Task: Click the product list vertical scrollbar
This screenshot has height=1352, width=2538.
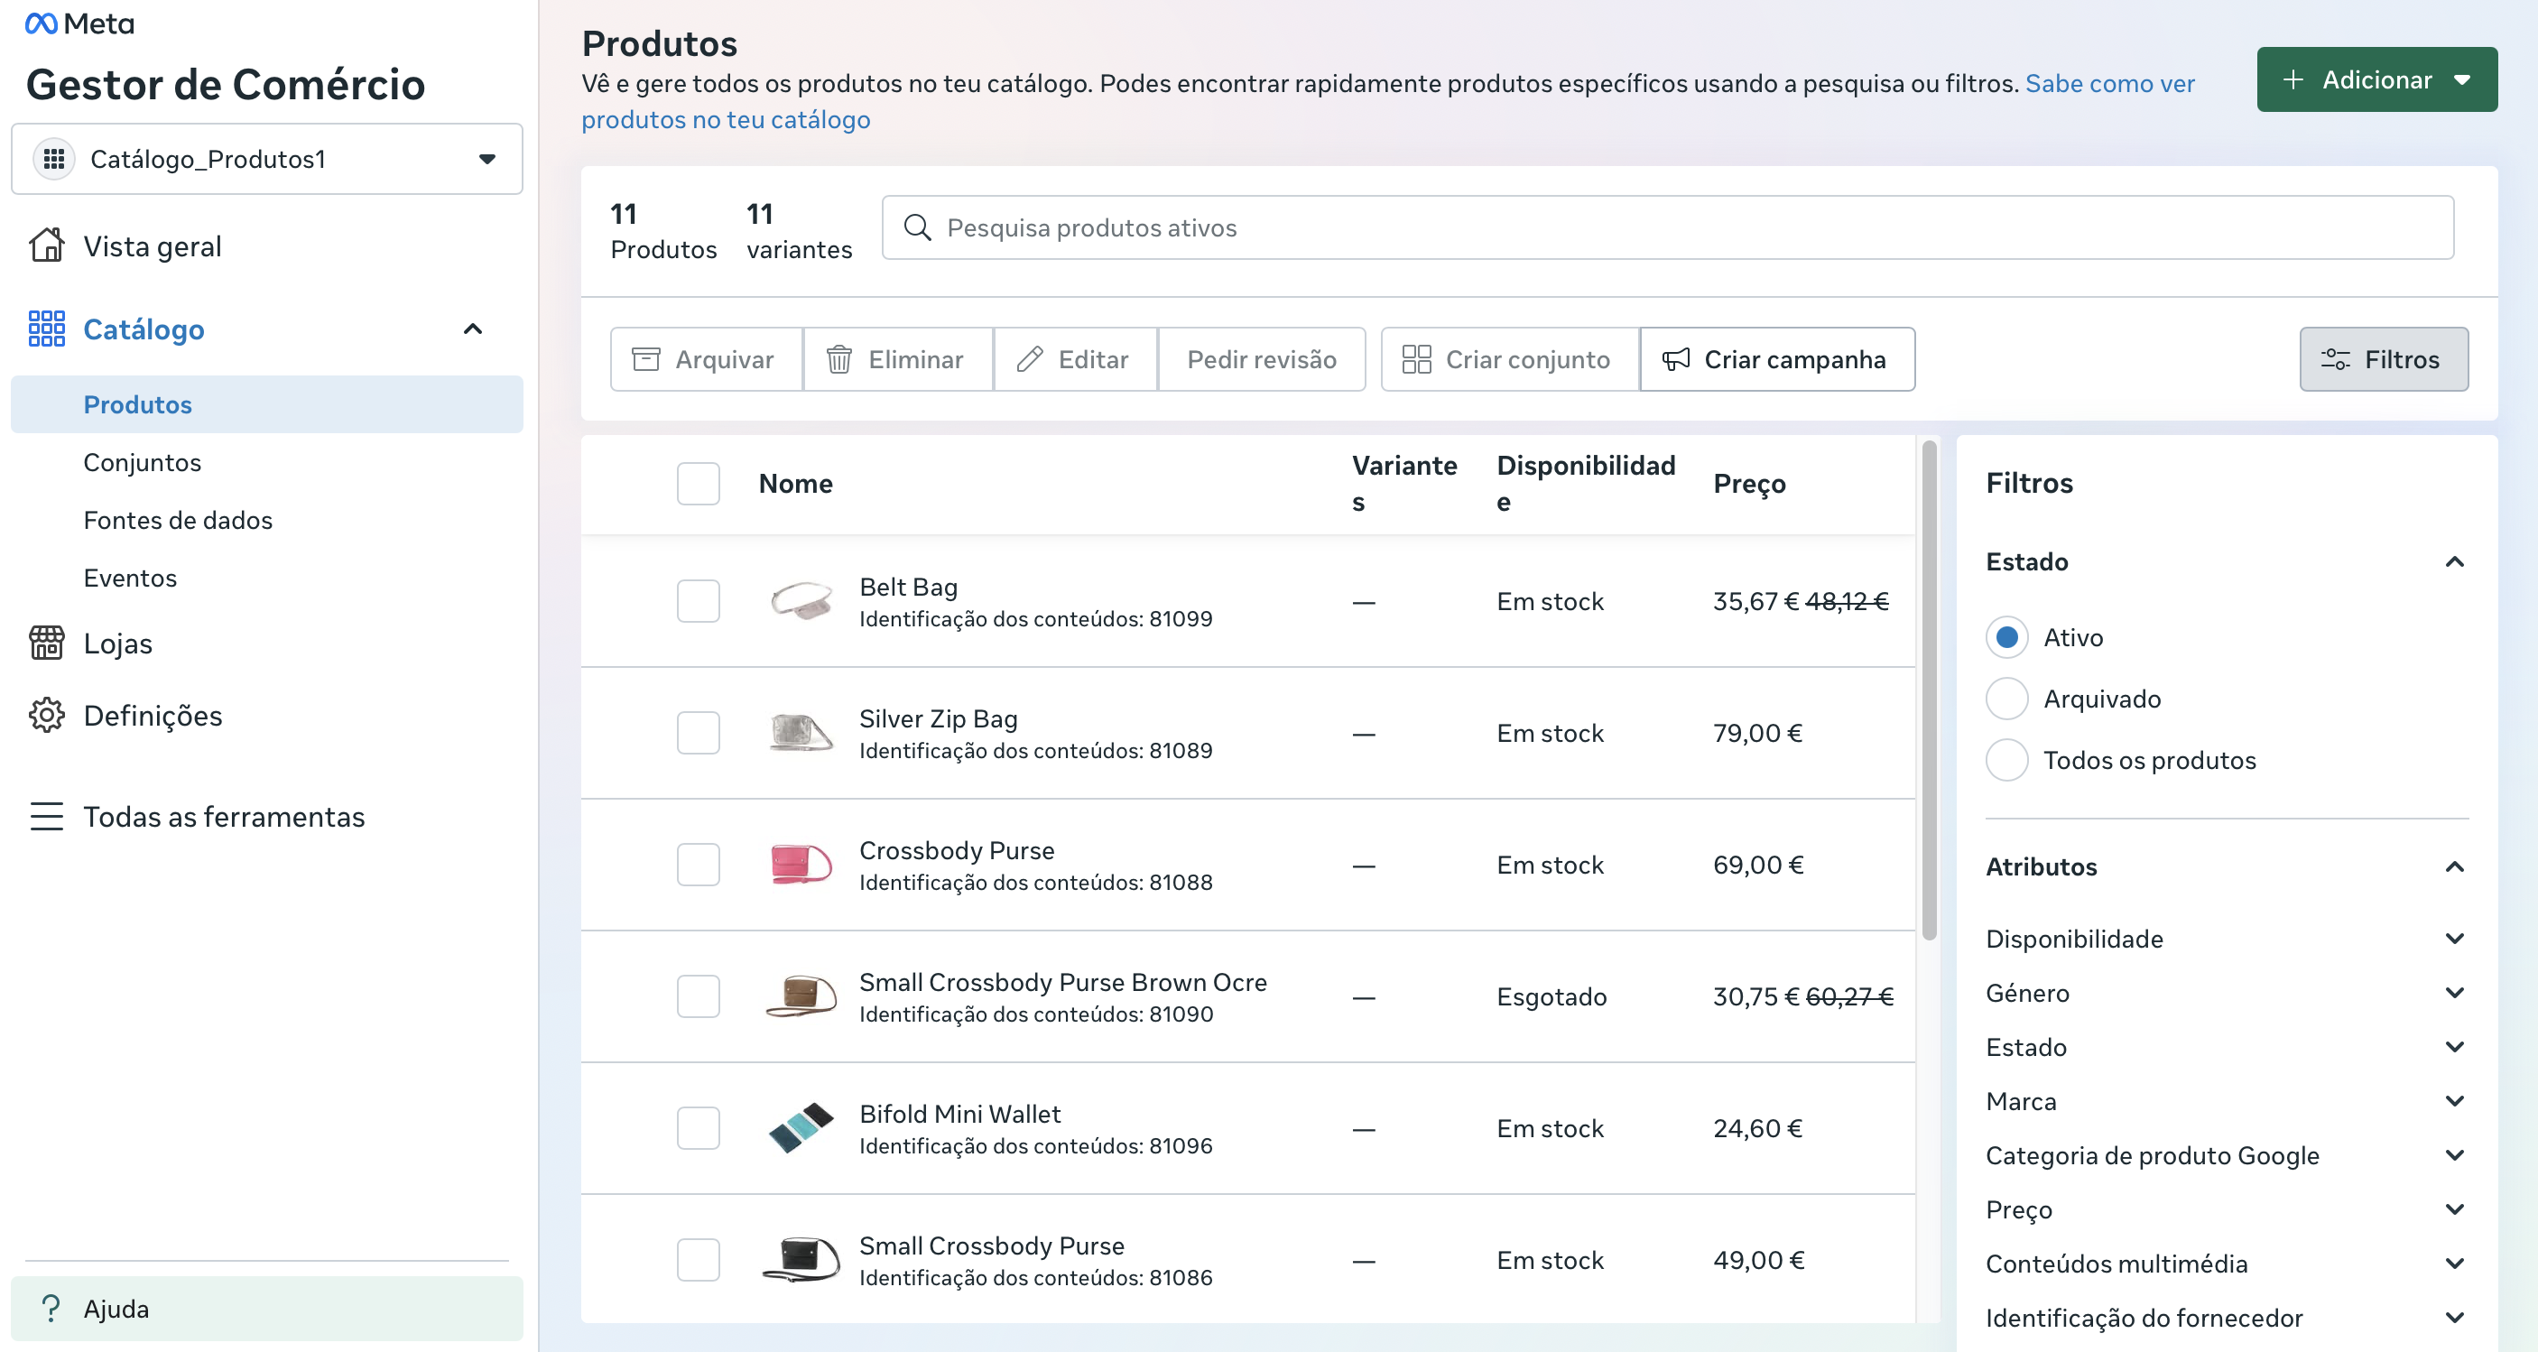Action: click(1928, 690)
